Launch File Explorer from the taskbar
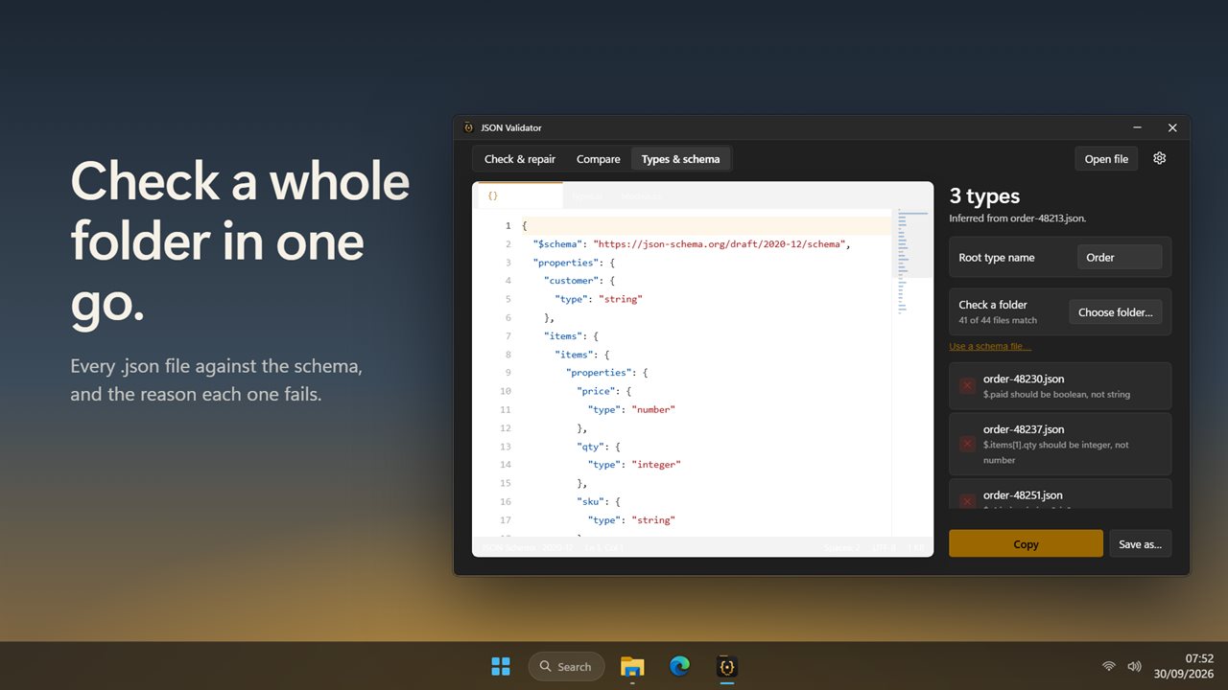 [632, 666]
